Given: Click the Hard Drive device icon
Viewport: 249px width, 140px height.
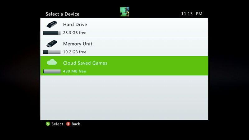Looking at the screenshot, I should click(x=52, y=24).
